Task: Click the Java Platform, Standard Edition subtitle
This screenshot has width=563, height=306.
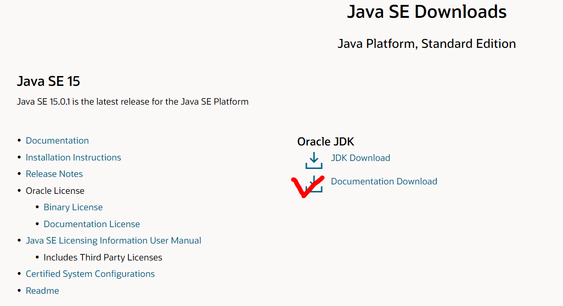Action: (x=427, y=44)
